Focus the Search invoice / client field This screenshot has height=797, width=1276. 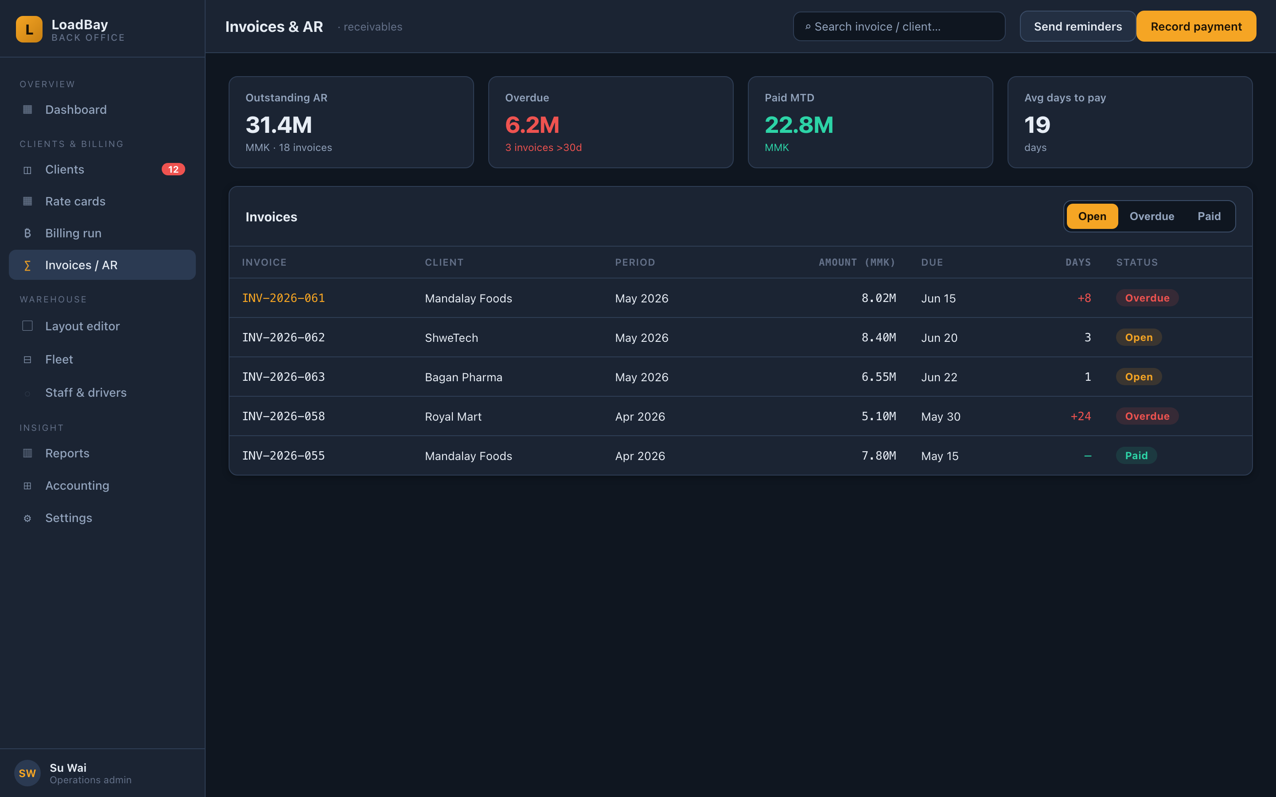(899, 27)
